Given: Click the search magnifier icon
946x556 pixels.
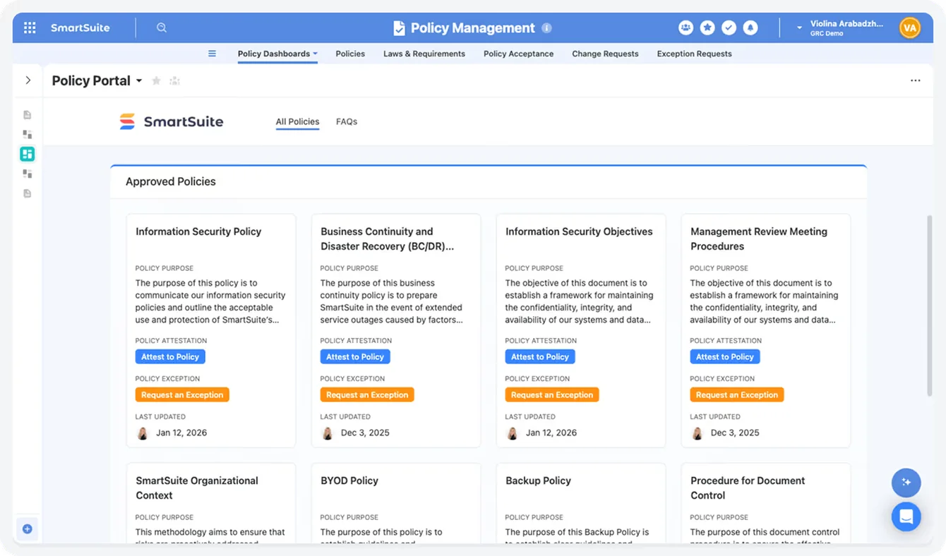Looking at the screenshot, I should click(162, 28).
